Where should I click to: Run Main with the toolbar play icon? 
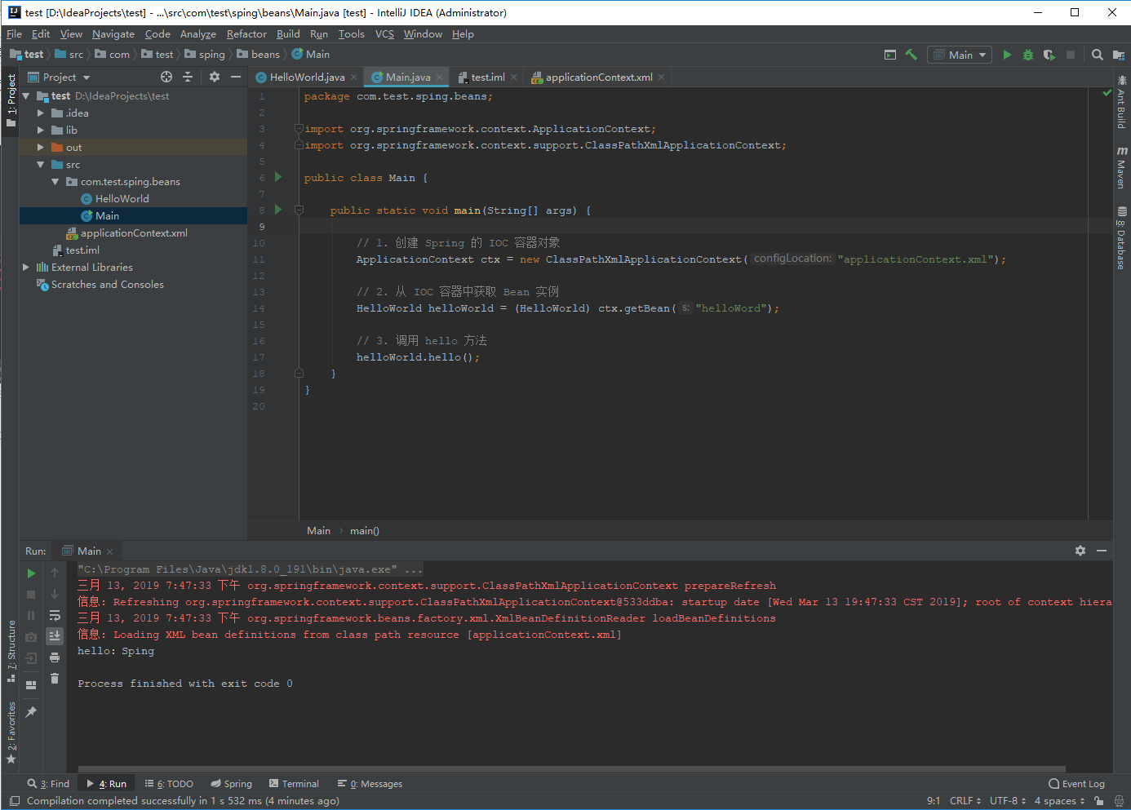1007,55
